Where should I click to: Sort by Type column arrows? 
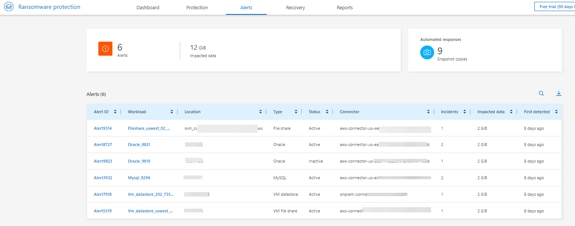[x=296, y=112]
